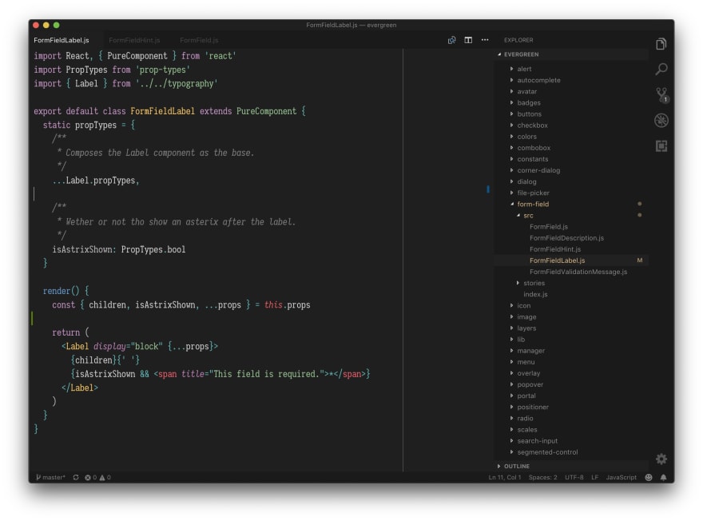Screen dimensions: 703x521
Task: Expand the alert folder
Action: pyautogui.click(x=572, y=69)
